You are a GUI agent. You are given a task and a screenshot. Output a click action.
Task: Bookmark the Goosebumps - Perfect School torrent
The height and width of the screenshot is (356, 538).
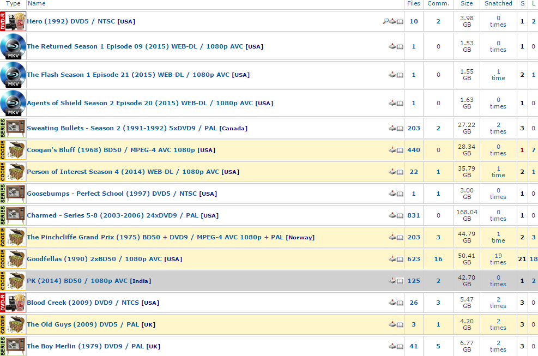click(400, 194)
